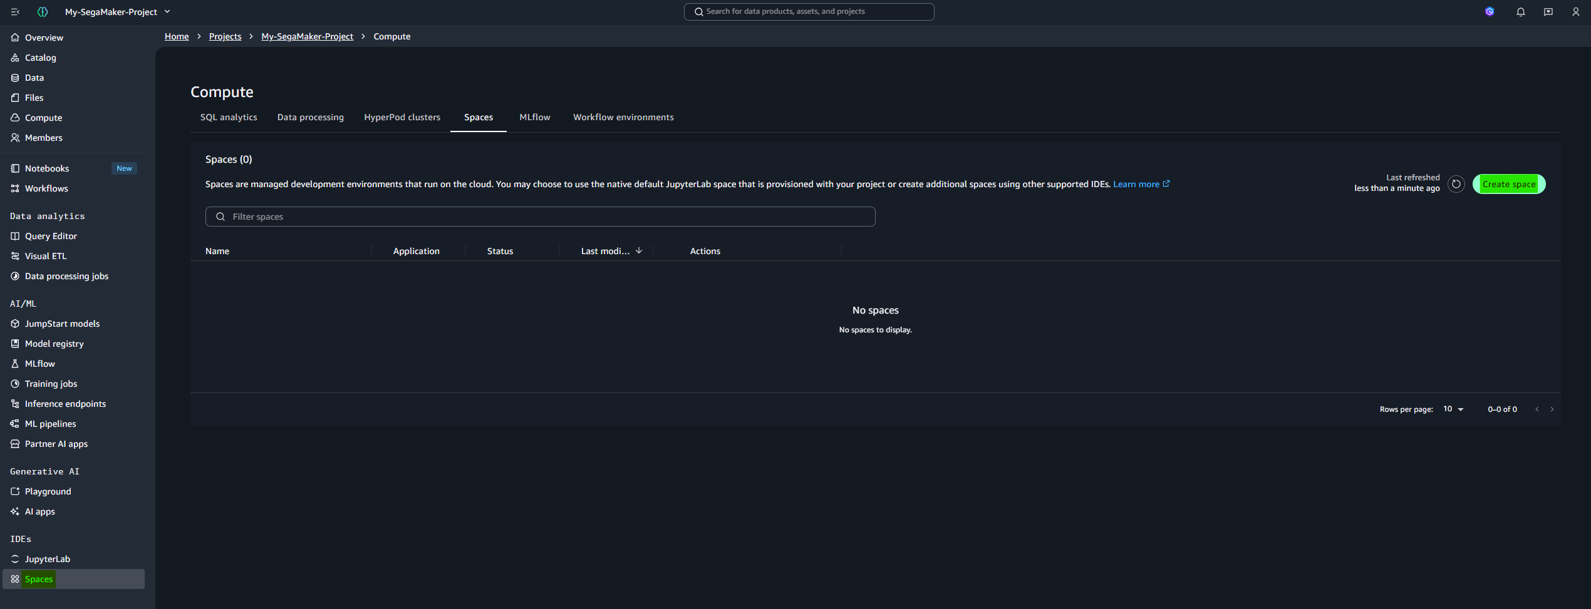Screen dimensions: 1591x609
Task: Open Visual ETL
Action: pyautogui.click(x=74, y=256)
